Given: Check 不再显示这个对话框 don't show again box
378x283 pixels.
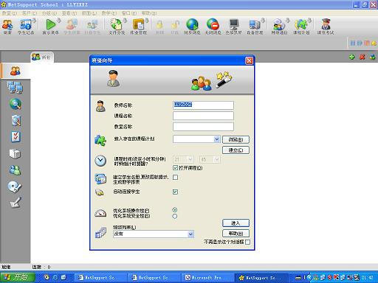Looking at the screenshot, I should (x=248, y=242).
